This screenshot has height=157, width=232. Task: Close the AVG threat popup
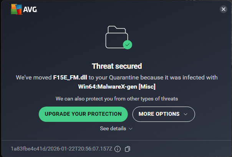pyautogui.click(x=223, y=9)
